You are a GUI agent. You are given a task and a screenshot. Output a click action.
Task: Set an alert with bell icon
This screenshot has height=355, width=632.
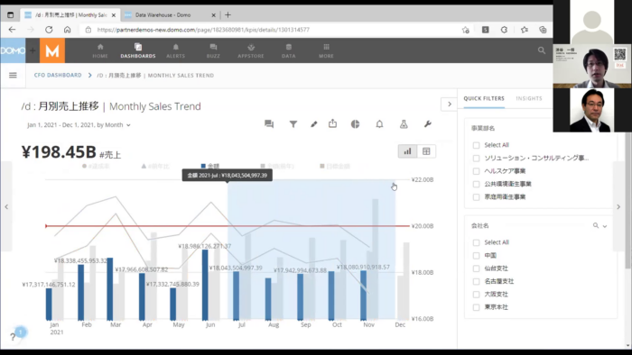coord(379,124)
